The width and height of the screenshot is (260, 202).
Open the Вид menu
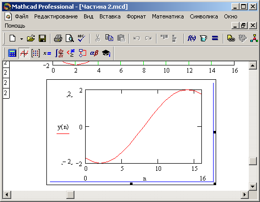(x=88, y=16)
